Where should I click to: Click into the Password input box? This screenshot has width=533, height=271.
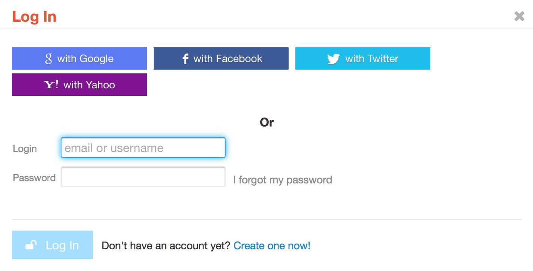(x=143, y=177)
